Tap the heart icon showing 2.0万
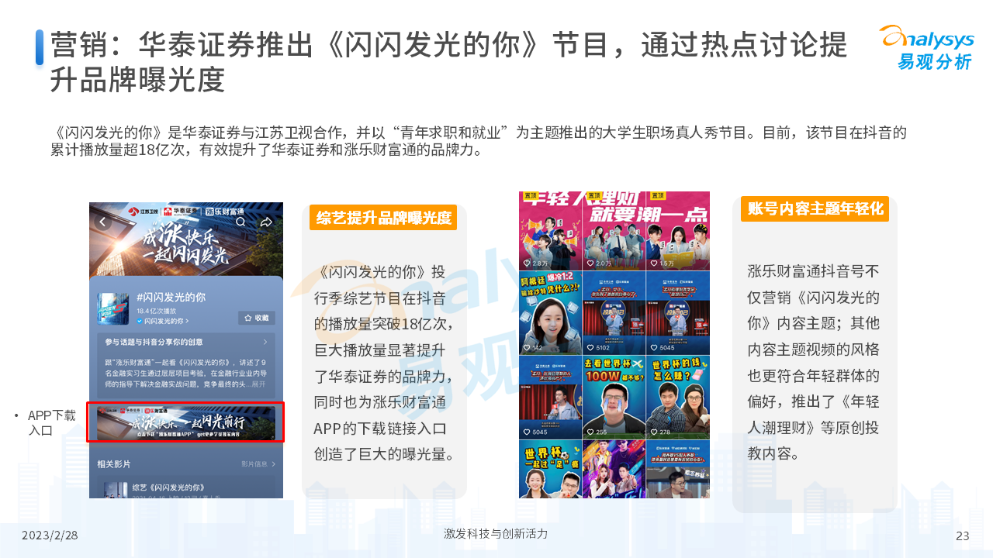993x558 pixels. 590,263
